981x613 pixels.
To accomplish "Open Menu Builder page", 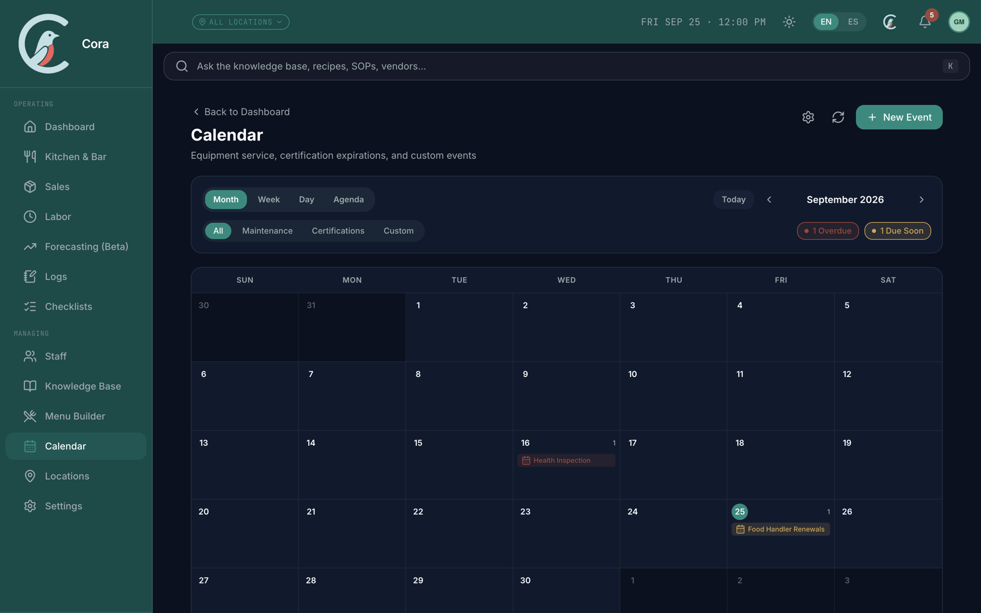I will (76, 416).
